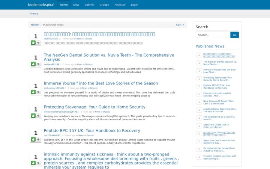Open Immerse Yourself into Best Love Stories article
The height and width of the screenshot is (169, 270).
101,83
